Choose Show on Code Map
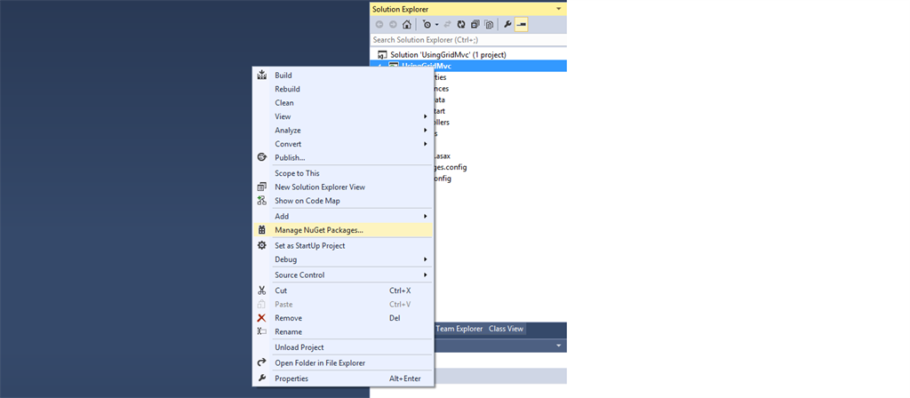Screen dimensions: 910x398 [344, 201]
